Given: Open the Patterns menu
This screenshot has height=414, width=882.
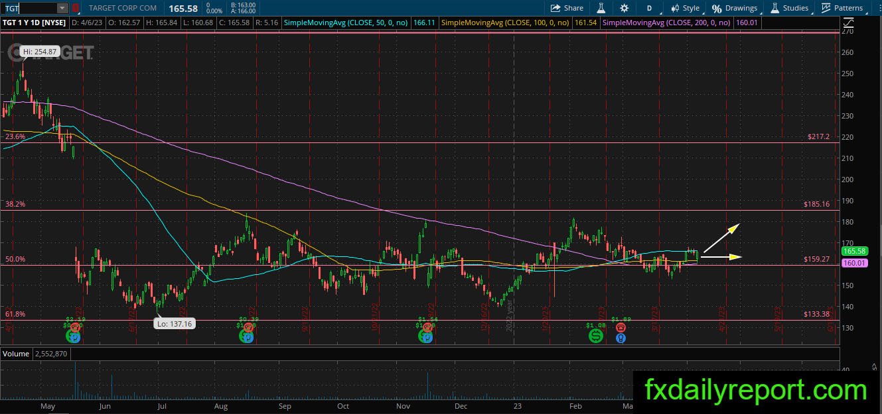Looking at the screenshot, I should pyautogui.click(x=842, y=8).
